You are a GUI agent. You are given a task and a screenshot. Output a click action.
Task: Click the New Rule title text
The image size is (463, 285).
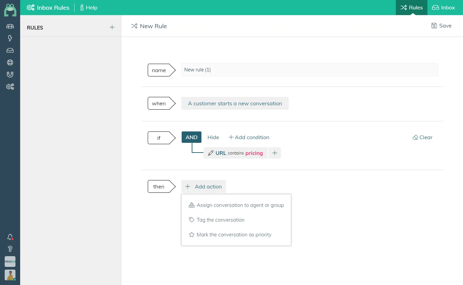point(153,26)
